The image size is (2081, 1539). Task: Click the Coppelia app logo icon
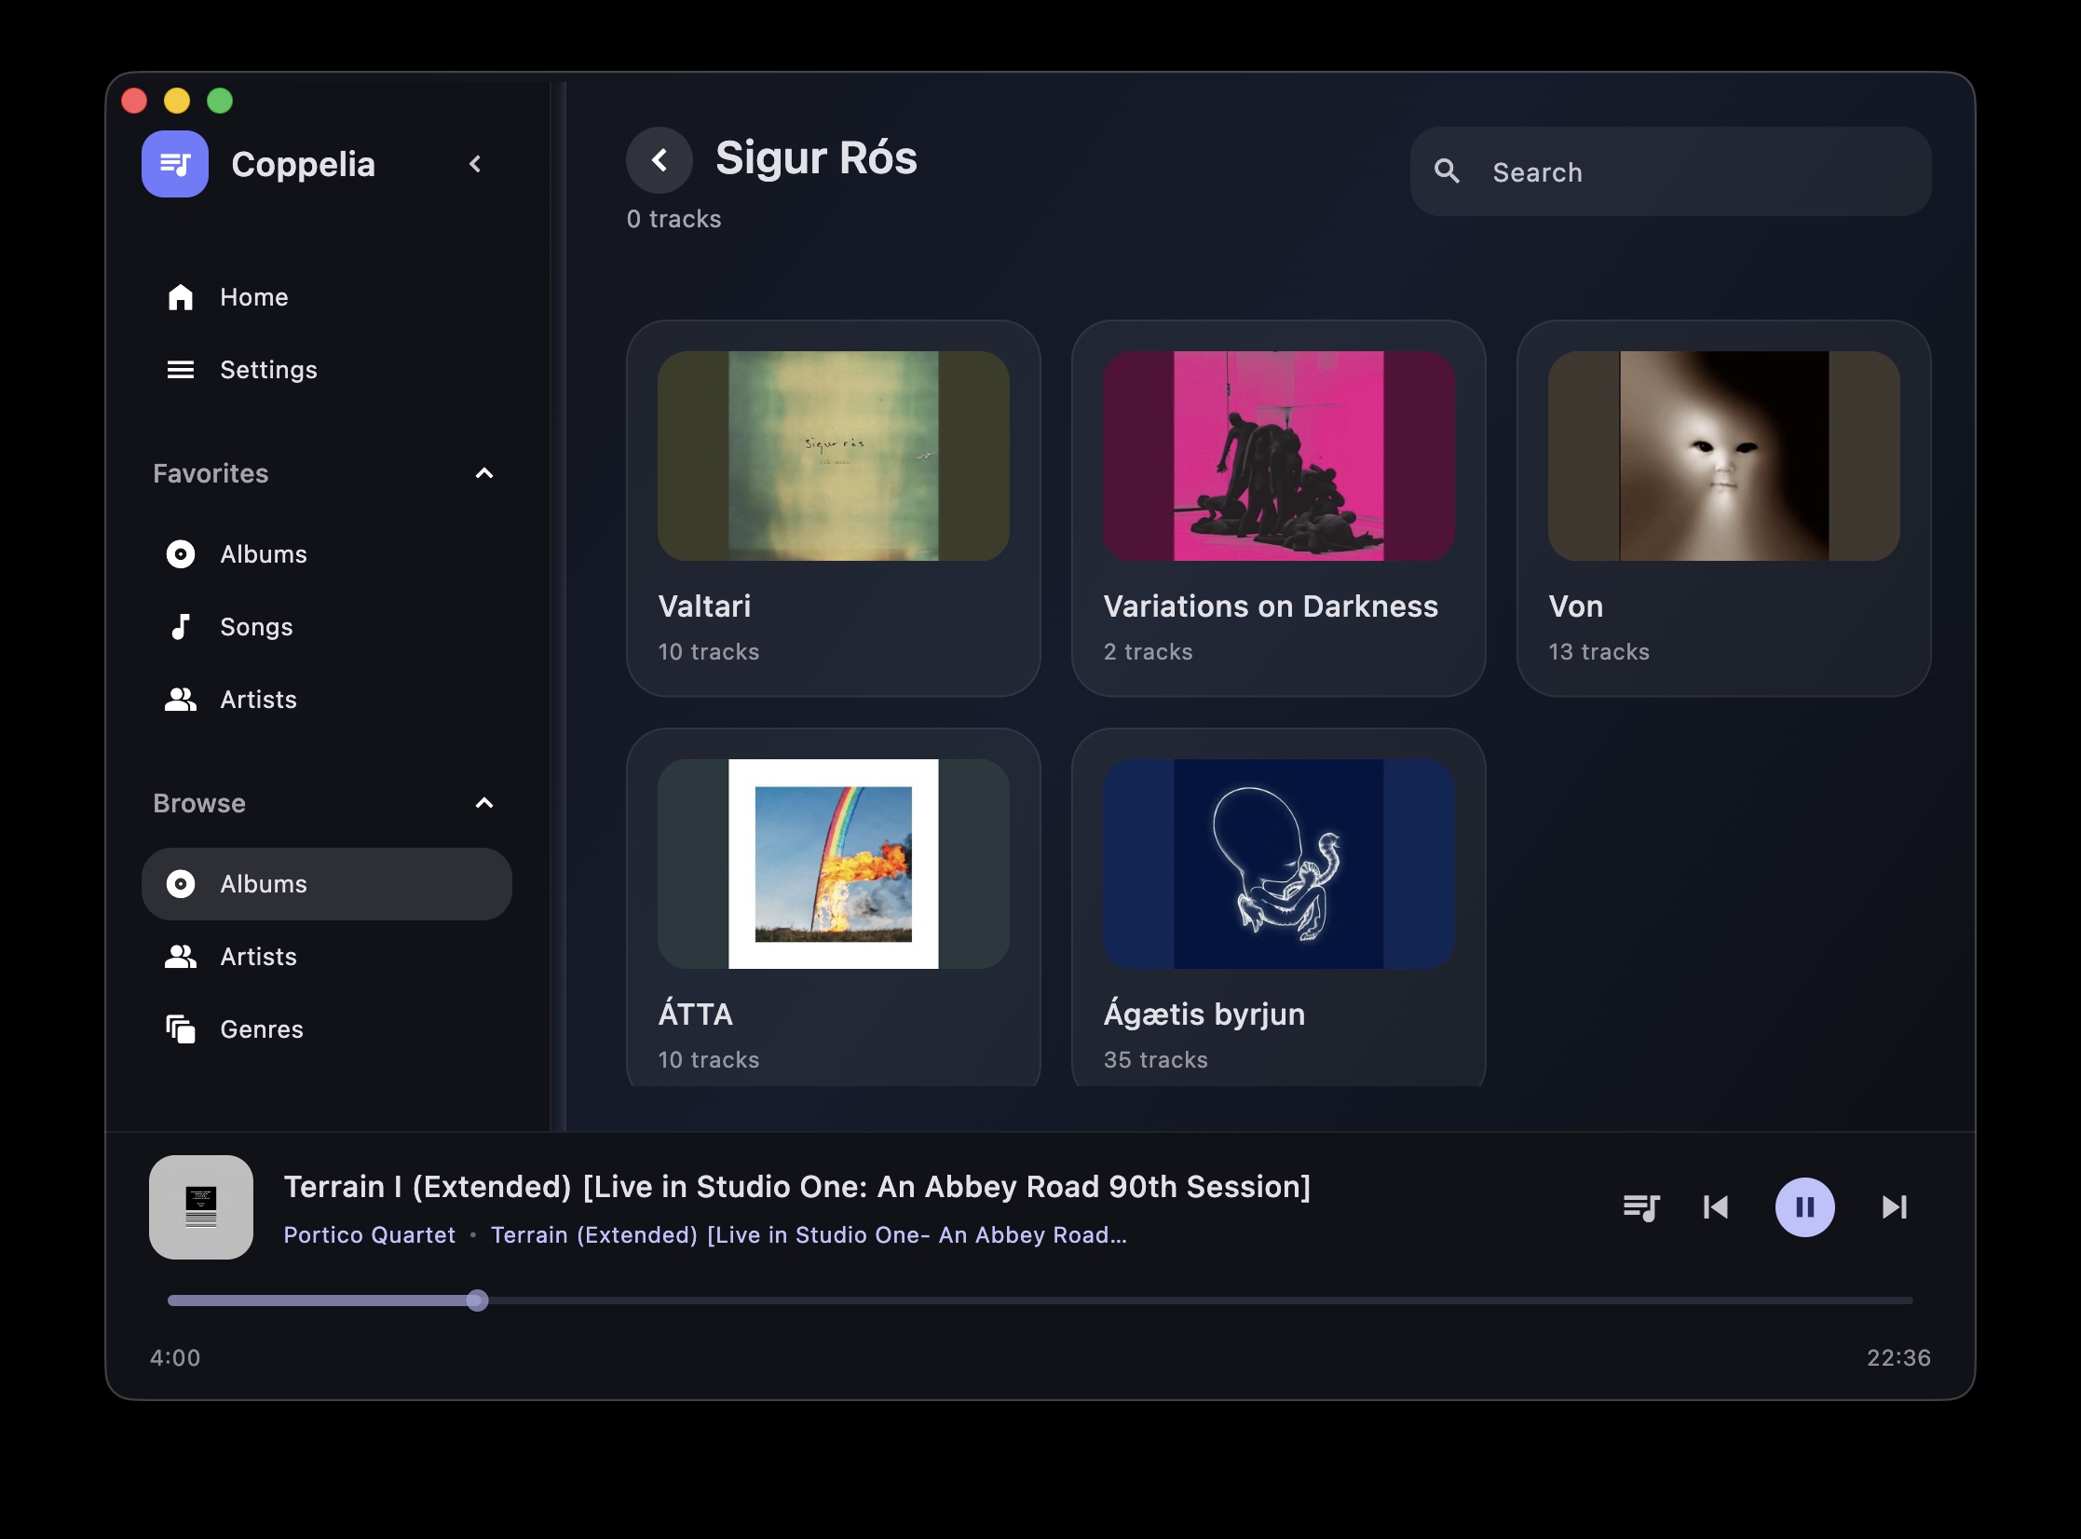(x=175, y=164)
